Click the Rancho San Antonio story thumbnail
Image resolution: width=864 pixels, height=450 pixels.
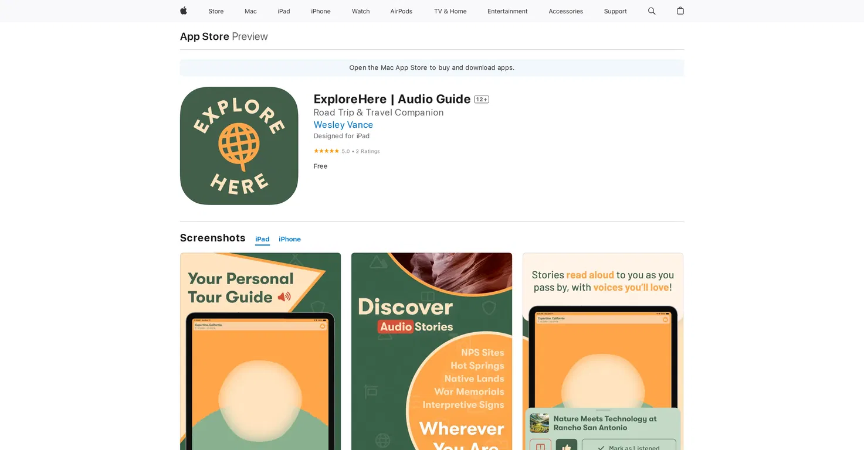coord(539,423)
